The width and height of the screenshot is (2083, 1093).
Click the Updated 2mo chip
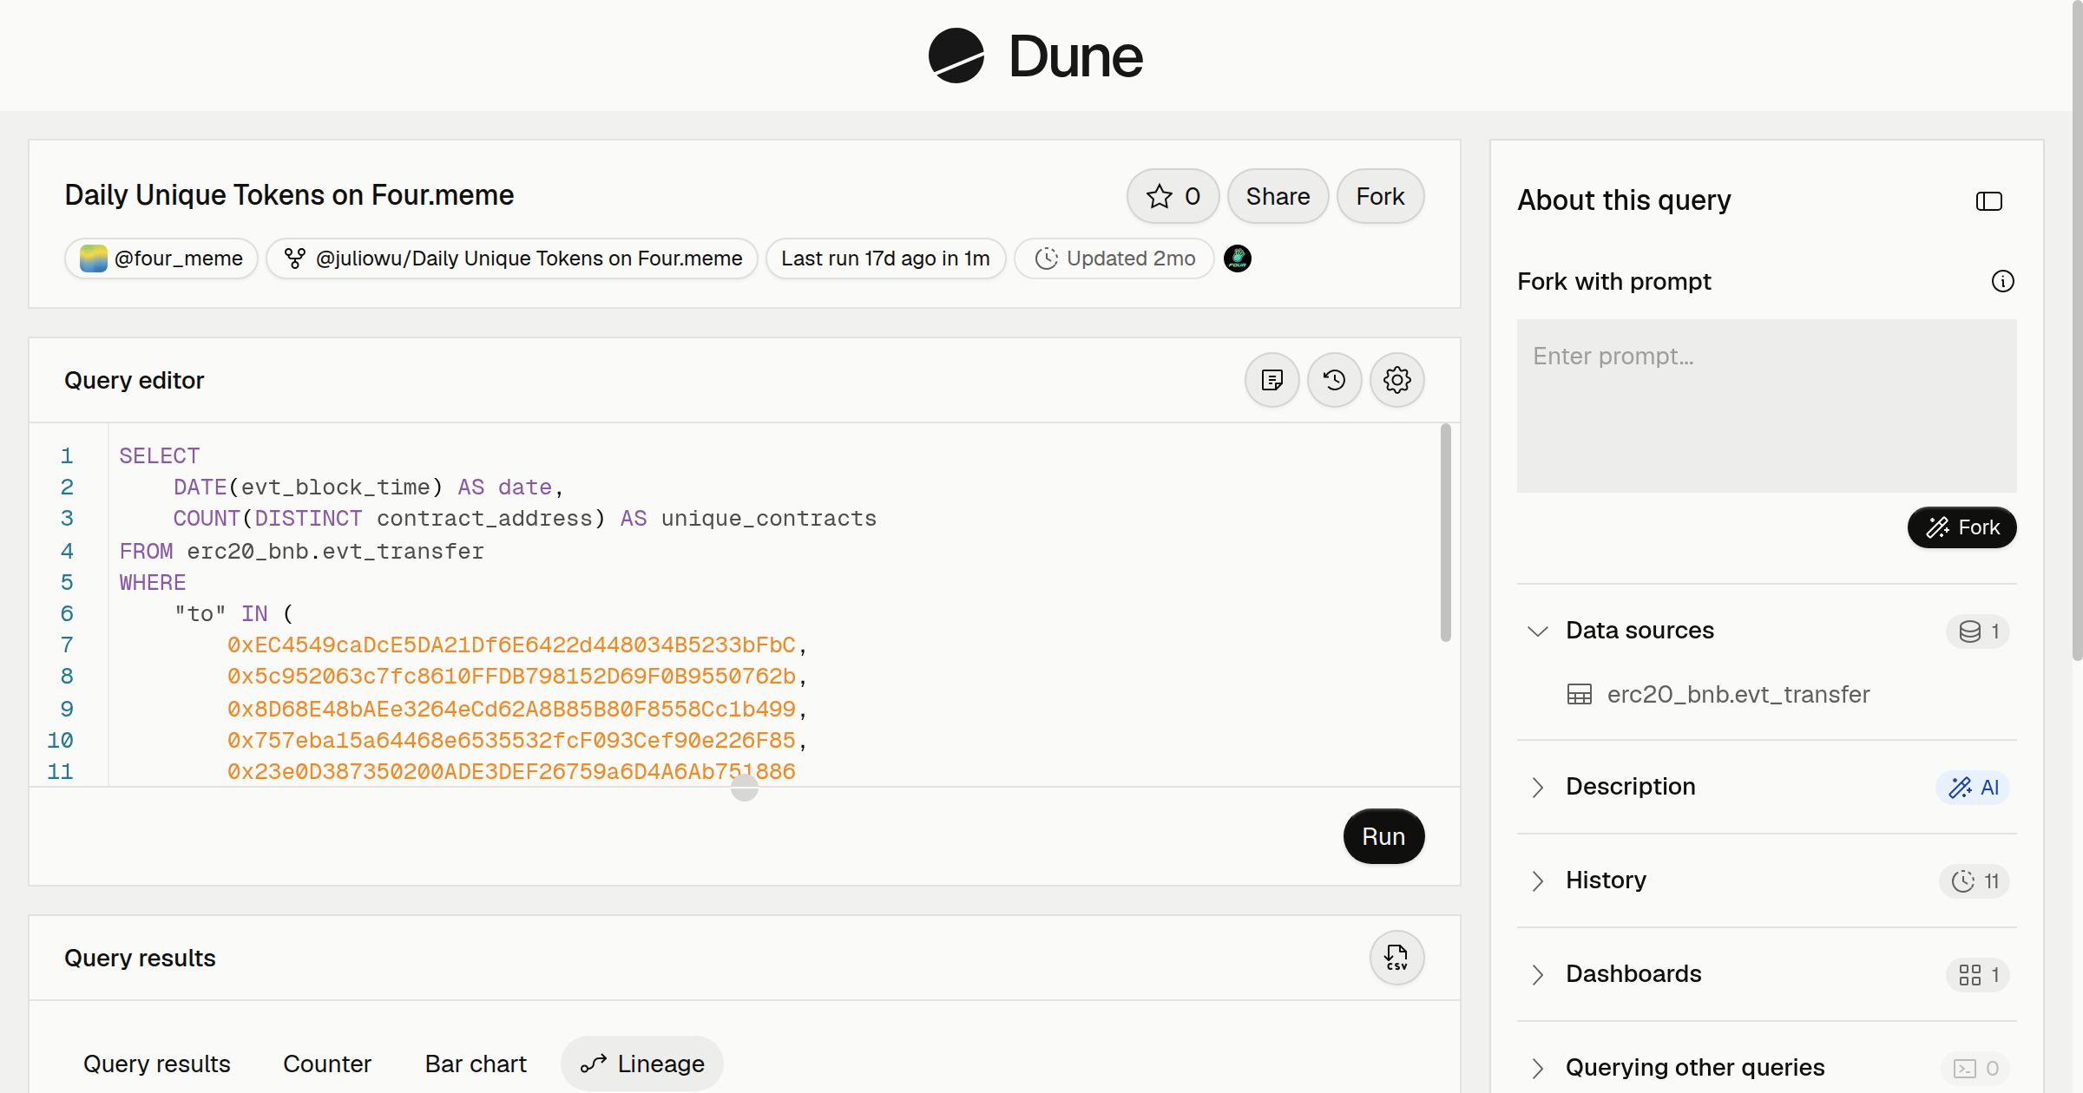(x=1114, y=259)
